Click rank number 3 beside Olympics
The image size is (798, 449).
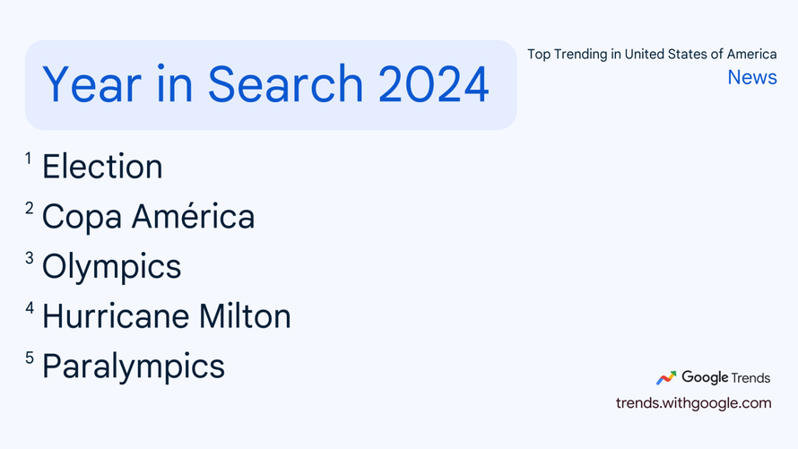click(29, 259)
